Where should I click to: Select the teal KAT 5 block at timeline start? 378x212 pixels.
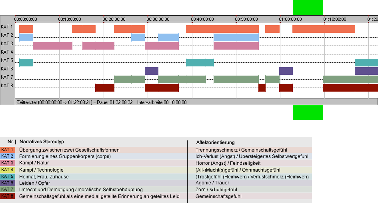[x=26, y=62]
